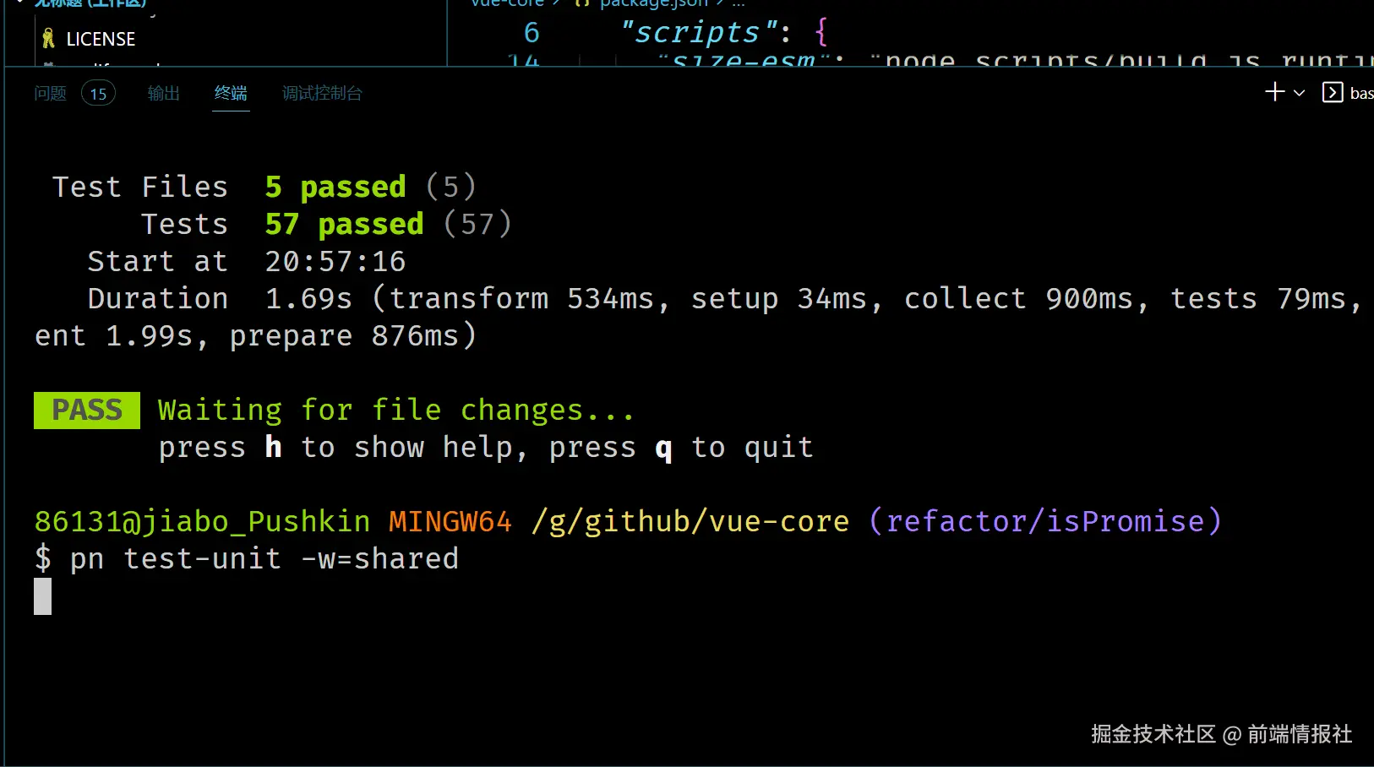This screenshot has width=1374, height=767.
Task: Click the refactor/isPromise branch name
Action: 1045,522
